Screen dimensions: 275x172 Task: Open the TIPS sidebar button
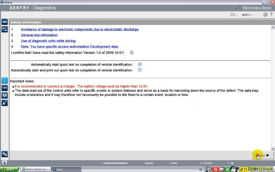5,88
